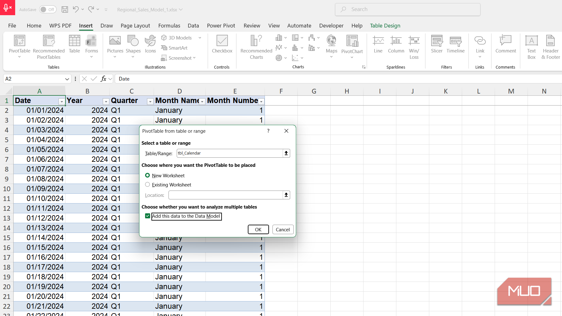Image resolution: width=562 pixels, height=316 pixels.
Task: Insert a SmartArt graphic
Action: pyautogui.click(x=174, y=48)
